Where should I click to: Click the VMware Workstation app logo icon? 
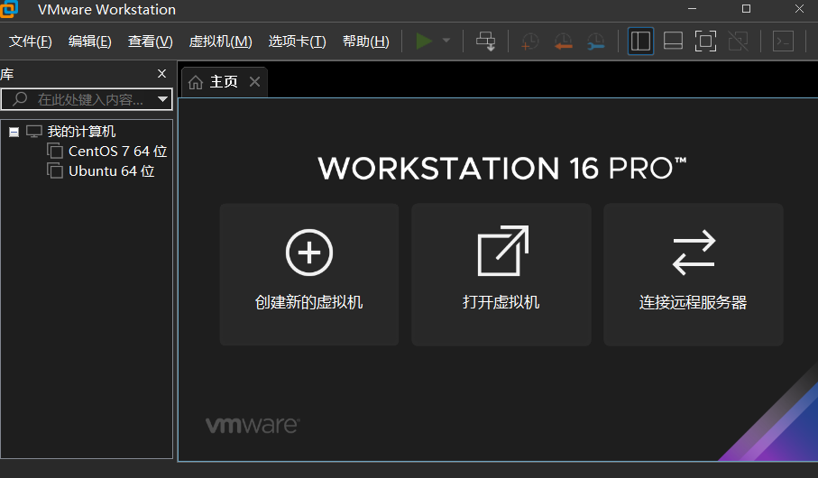point(9,8)
